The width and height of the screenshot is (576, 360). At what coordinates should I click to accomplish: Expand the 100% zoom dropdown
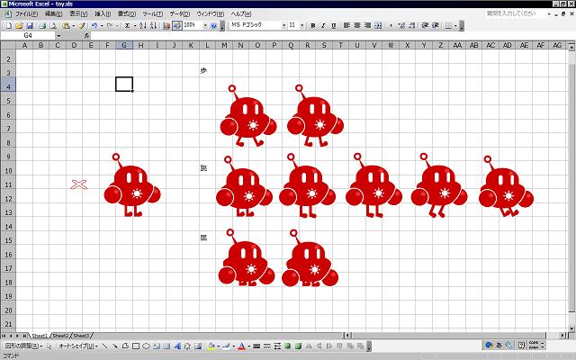click(x=205, y=25)
